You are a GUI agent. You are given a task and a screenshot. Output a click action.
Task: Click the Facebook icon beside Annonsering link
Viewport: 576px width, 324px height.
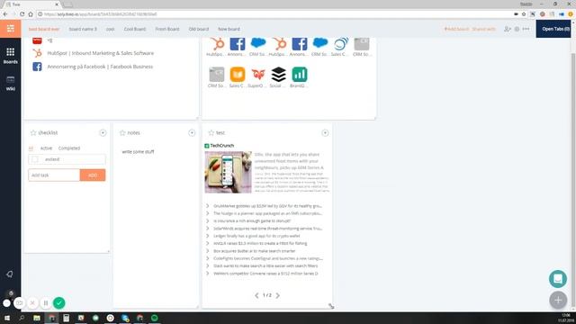click(37, 67)
